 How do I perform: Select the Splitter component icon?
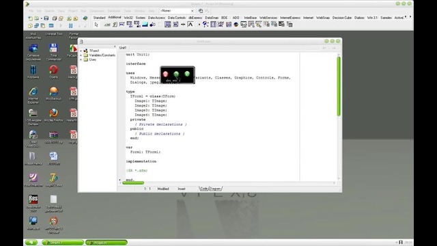coord(183,25)
